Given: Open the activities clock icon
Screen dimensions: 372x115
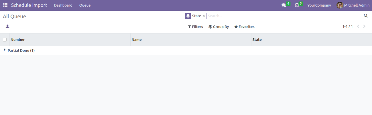Looking at the screenshot, I should click(x=297, y=5).
